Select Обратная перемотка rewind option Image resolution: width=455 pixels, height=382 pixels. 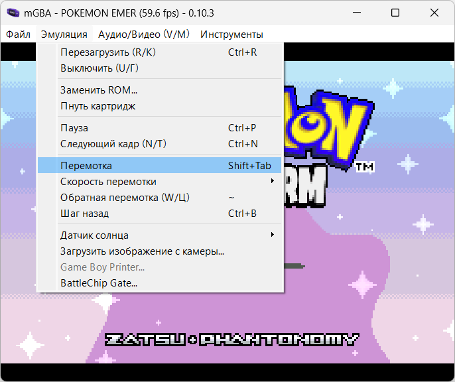coord(159,198)
